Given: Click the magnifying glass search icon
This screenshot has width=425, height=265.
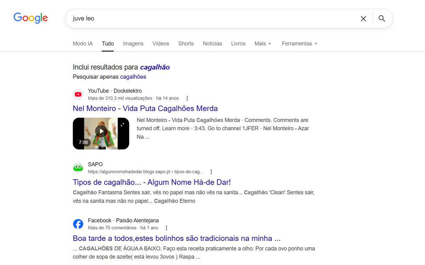Looking at the screenshot, I should click(x=382, y=18).
